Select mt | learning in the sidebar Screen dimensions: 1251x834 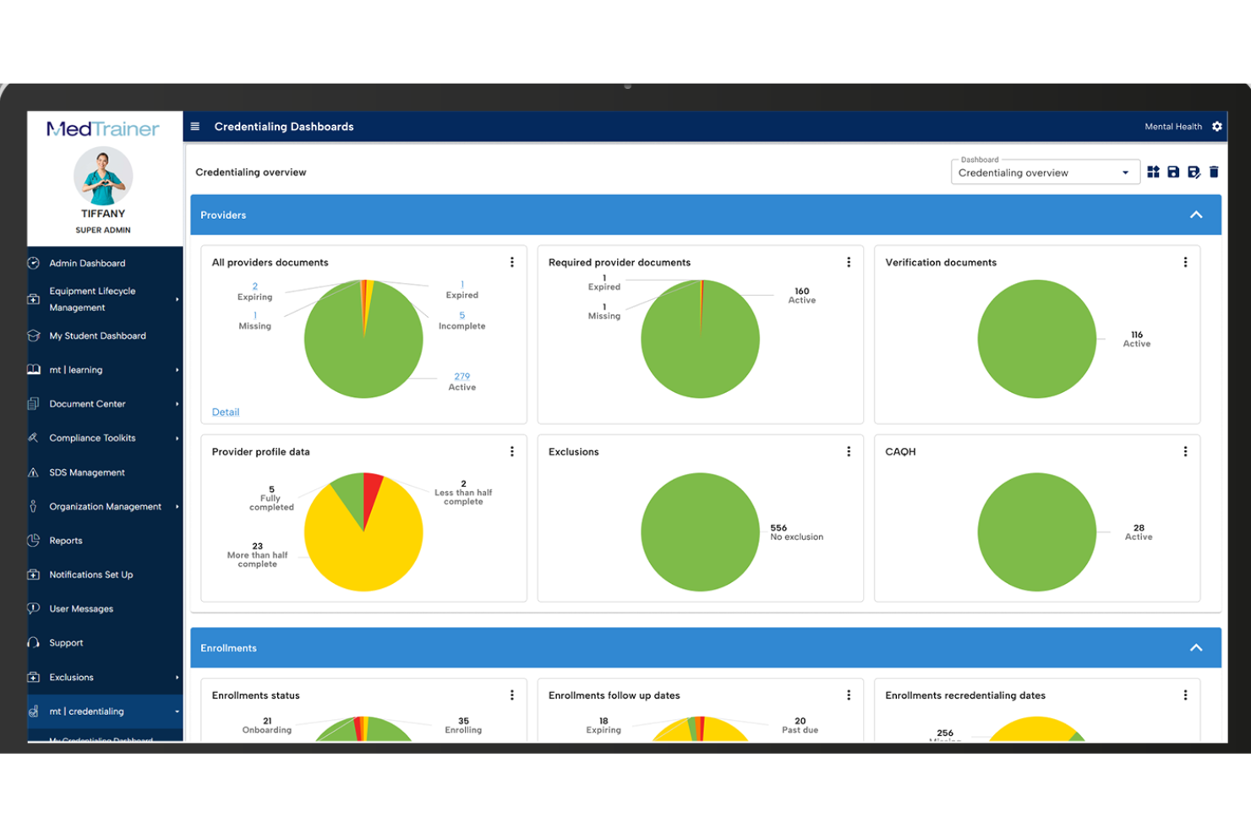click(x=77, y=369)
